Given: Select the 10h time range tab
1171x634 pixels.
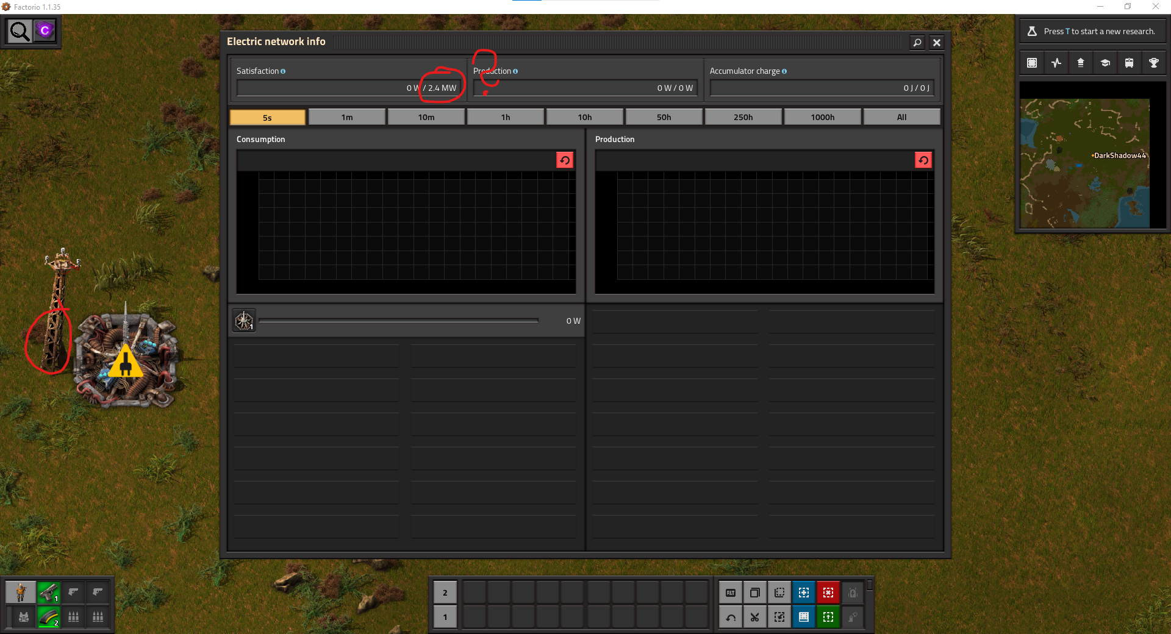Looking at the screenshot, I should (x=585, y=117).
